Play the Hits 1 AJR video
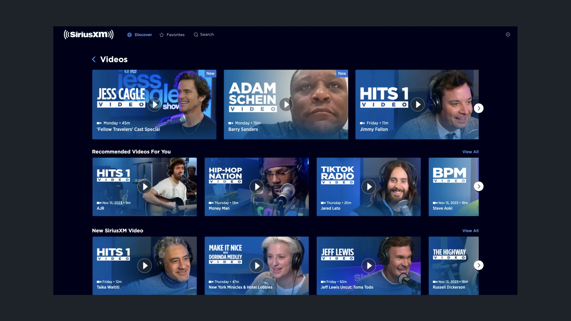Viewport: 571px width, 321px height. tap(145, 187)
